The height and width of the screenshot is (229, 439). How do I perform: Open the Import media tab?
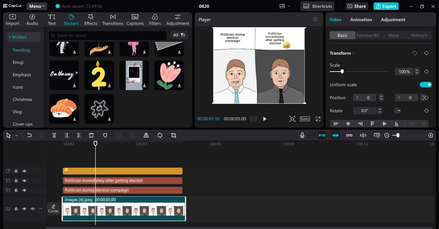tap(12, 20)
